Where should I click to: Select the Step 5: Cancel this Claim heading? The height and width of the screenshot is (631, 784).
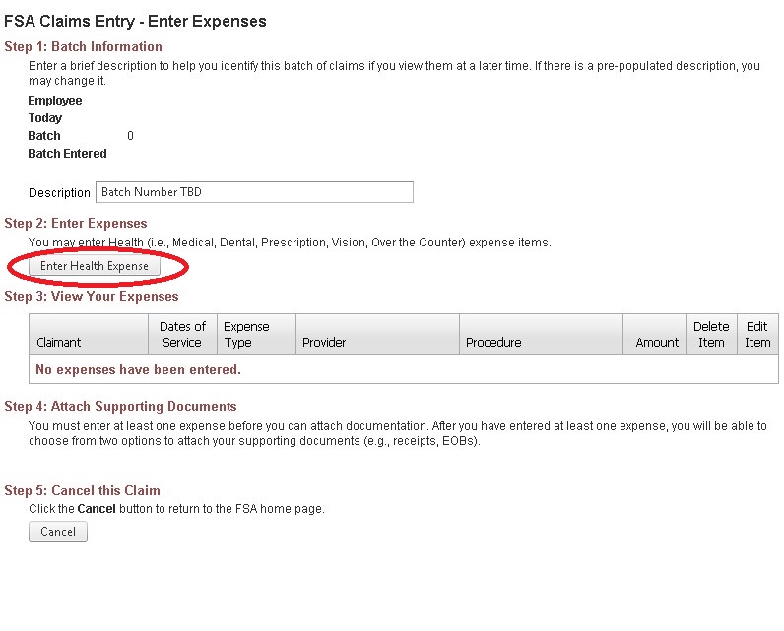pos(82,490)
